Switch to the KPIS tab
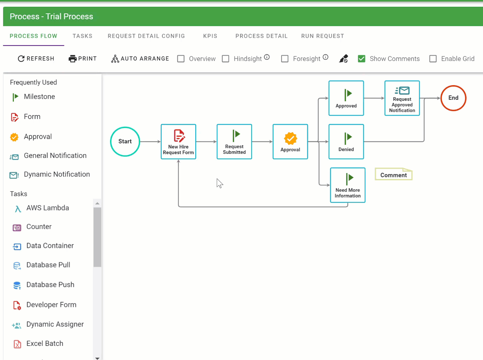The height and width of the screenshot is (360, 483). 210,36
